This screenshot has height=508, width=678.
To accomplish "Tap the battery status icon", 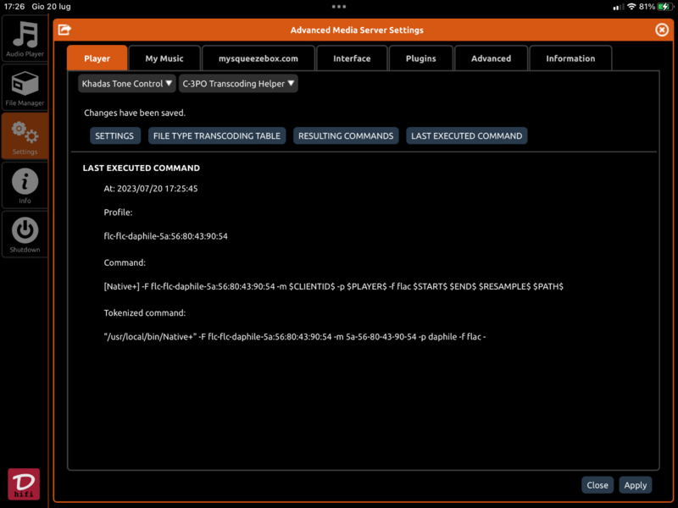I will (665, 7).
